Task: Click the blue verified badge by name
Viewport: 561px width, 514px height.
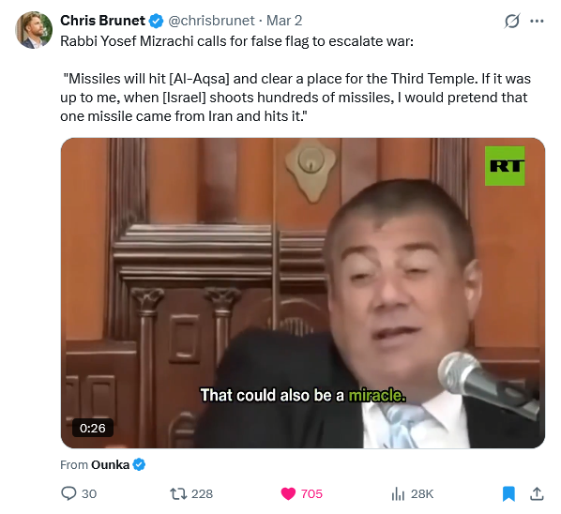Action: pyautogui.click(x=156, y=21)
